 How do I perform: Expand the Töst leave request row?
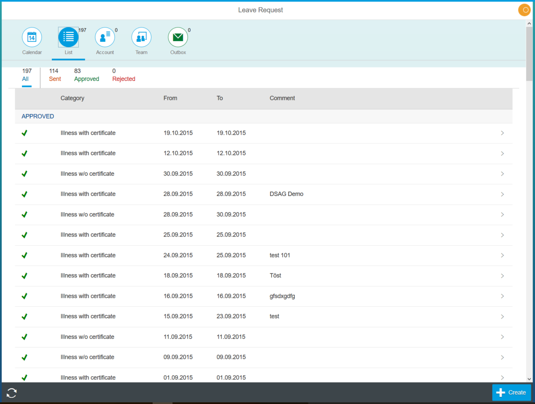pos(502,276)
